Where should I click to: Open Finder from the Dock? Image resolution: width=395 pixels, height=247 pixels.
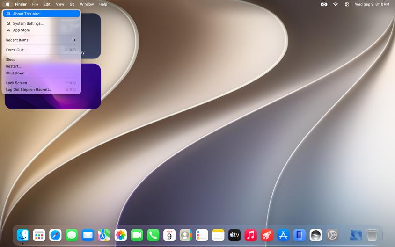coord(23,235)
